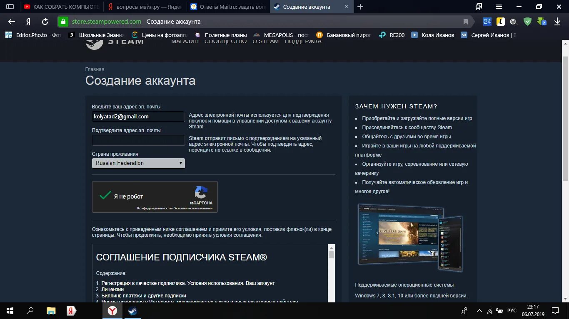The image size is (569, 319).
Task: Switch to КАК СОБРАТЬ КОМПЬЮТЕР YouTube tab
Action: [61, 7]
